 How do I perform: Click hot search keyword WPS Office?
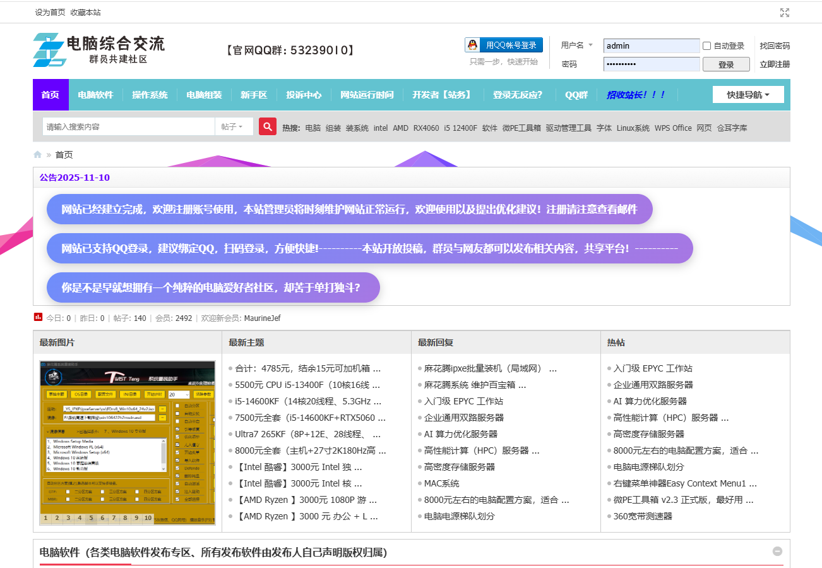coord(673,128)
